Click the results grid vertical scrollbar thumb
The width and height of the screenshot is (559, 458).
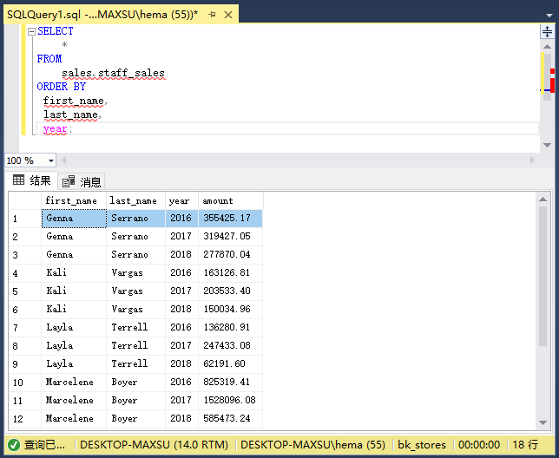click(543, 277)
